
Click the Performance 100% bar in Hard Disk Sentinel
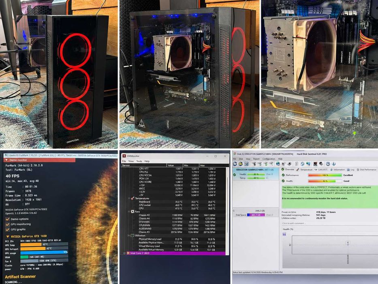pyautogui.click(x=325, y=175)
